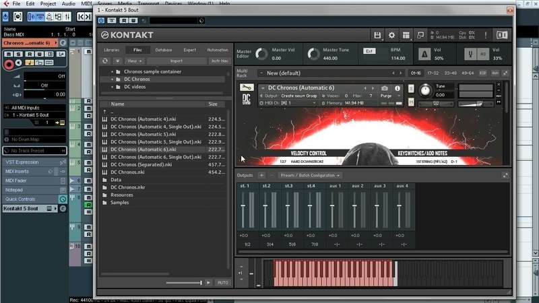Solo the DC Chronos instrument (S button)
Image resolution: width=539 pixels, height=303 pixels.
coord(411,89)
